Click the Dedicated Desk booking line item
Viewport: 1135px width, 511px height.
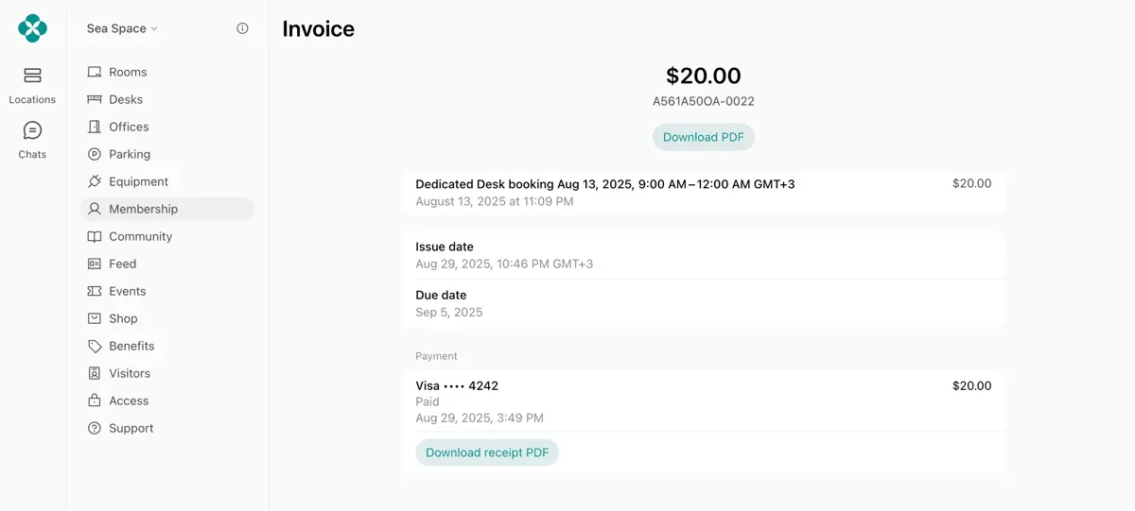click(704, 193)
